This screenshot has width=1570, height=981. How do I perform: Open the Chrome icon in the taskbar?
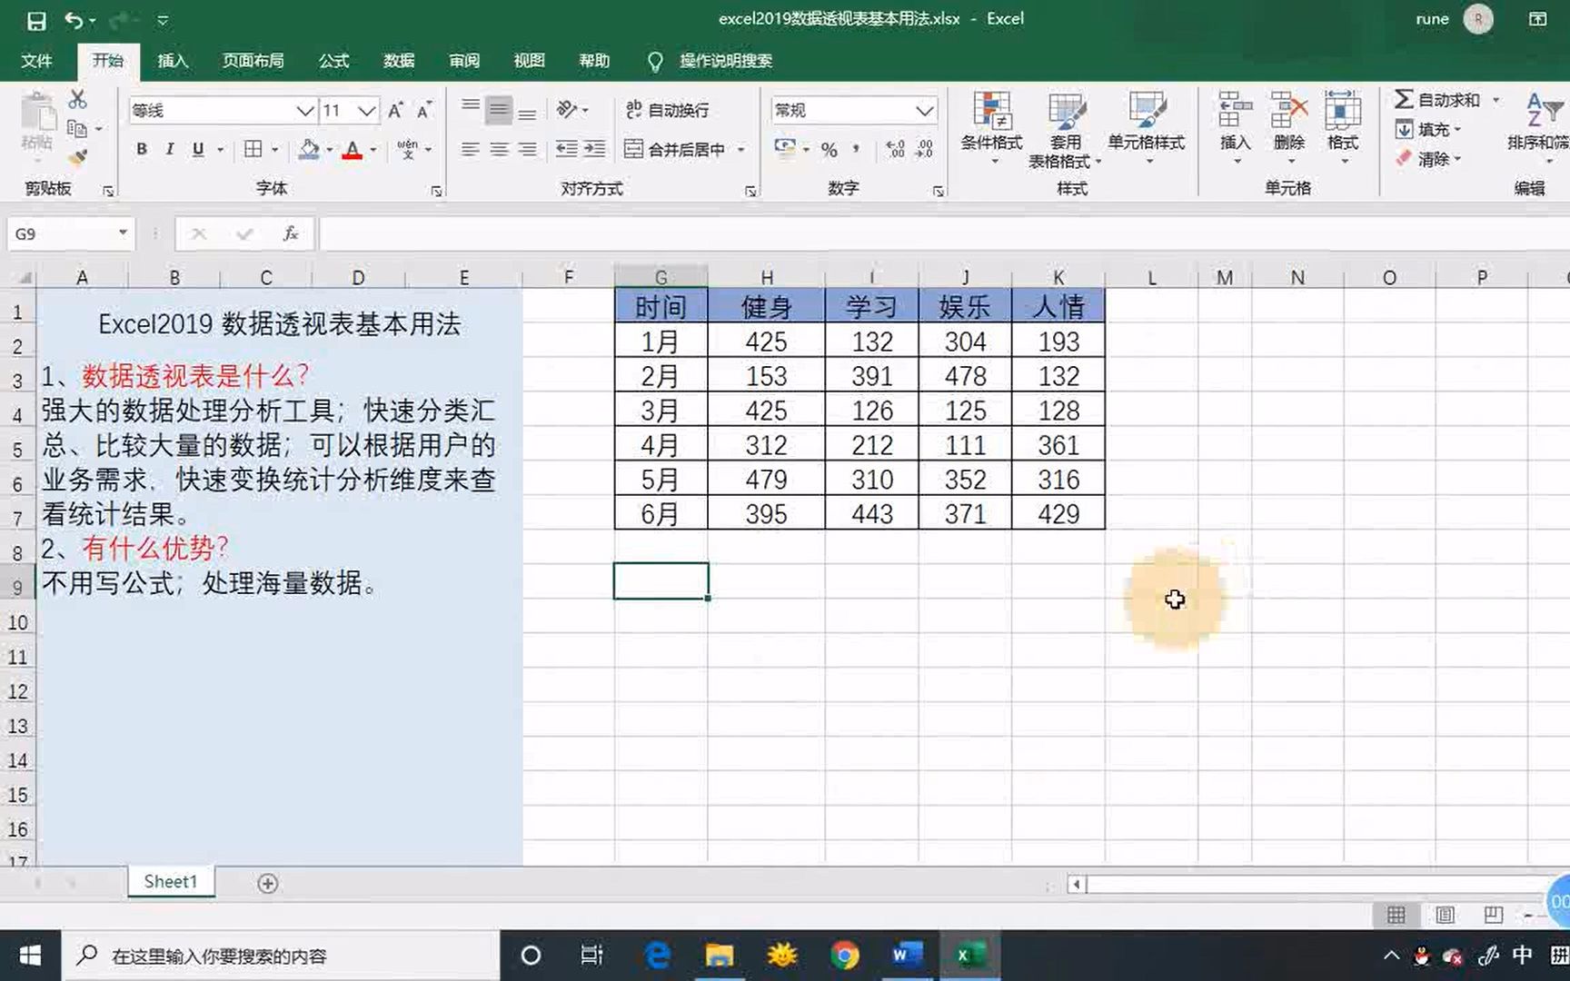click(x=844, y=956)
